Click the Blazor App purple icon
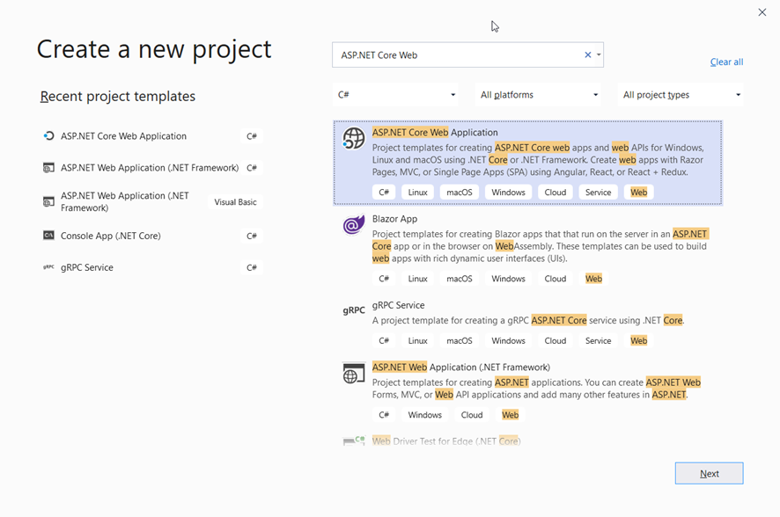The height and width of the screenshot is (517, 780). [x=354, y=225]
